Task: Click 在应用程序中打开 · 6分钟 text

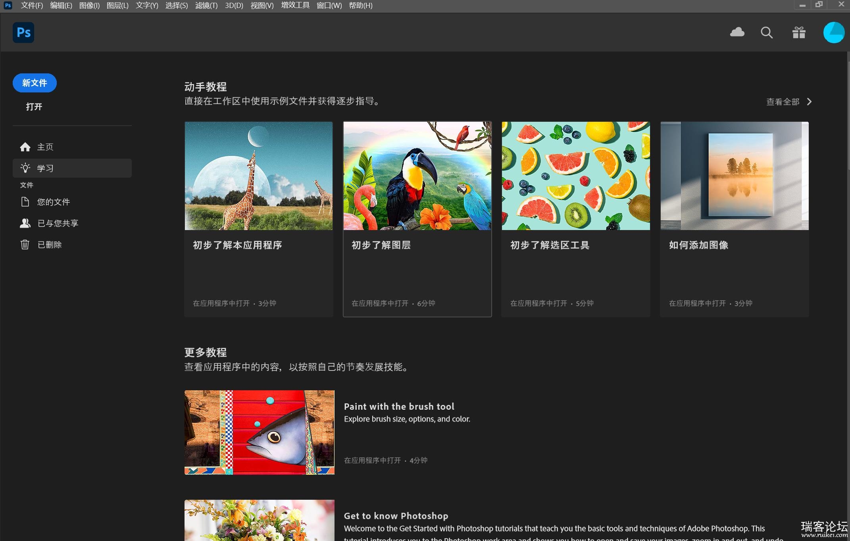Action: coord(393,303)
